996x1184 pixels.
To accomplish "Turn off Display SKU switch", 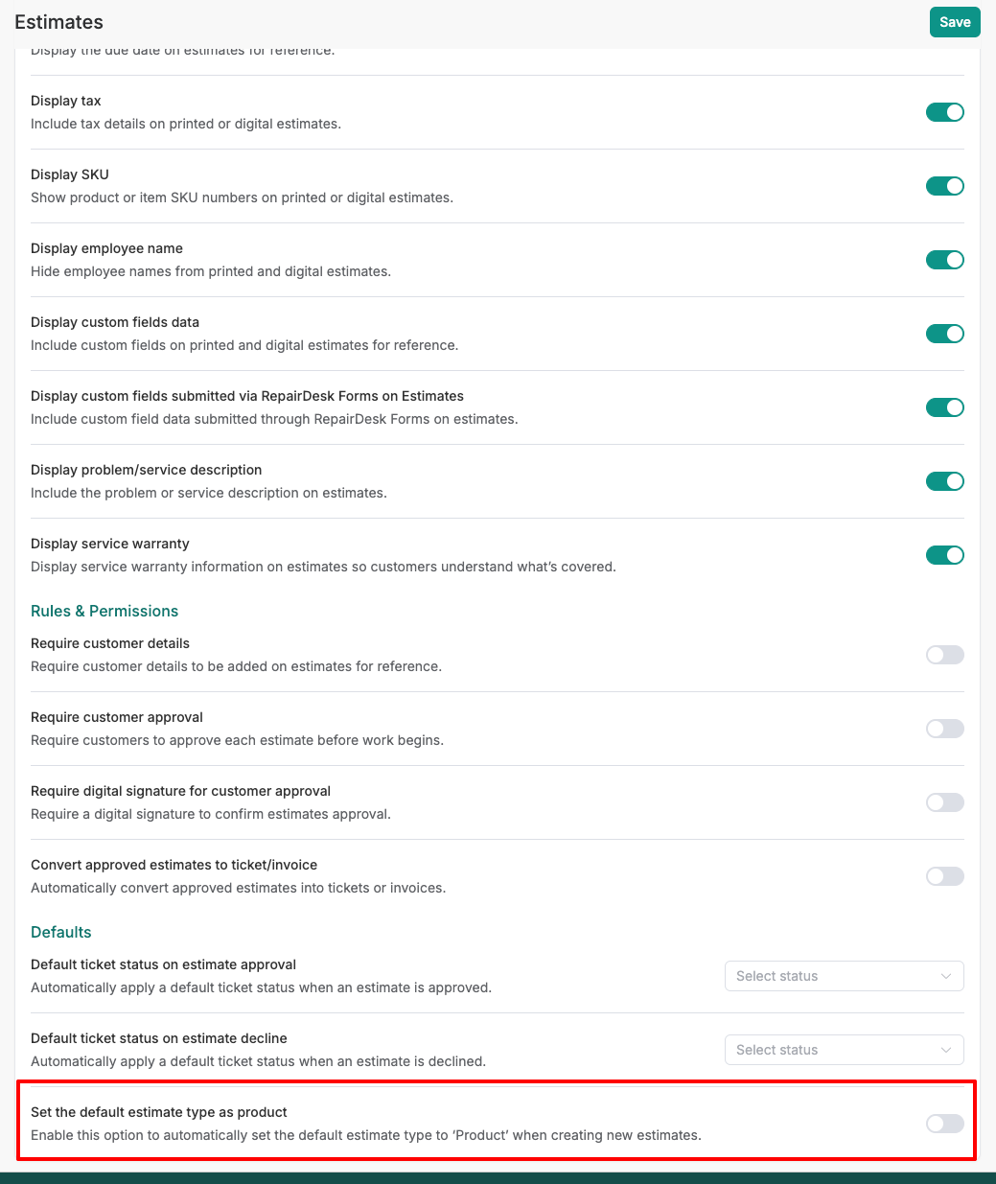I will pyautogui.click(x=944, y=186).
